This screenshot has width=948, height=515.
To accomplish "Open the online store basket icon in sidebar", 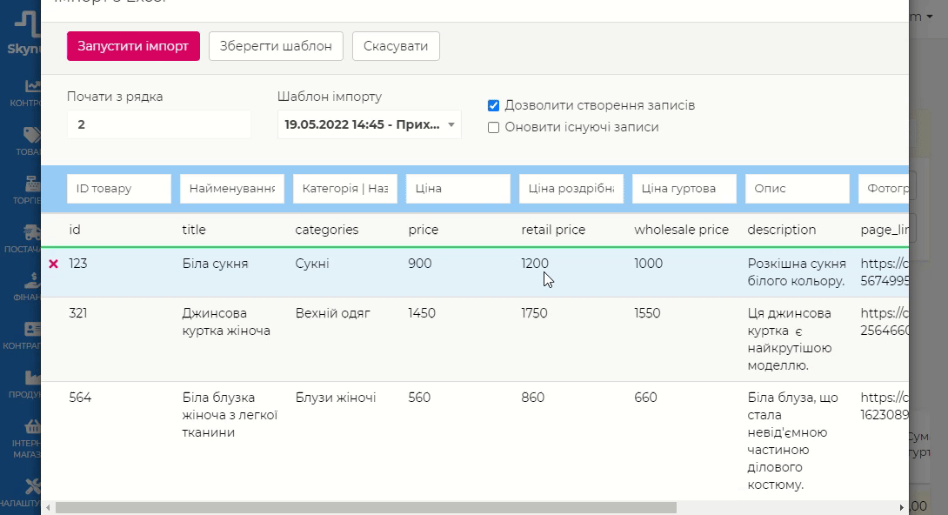I will tap(32, 427).
